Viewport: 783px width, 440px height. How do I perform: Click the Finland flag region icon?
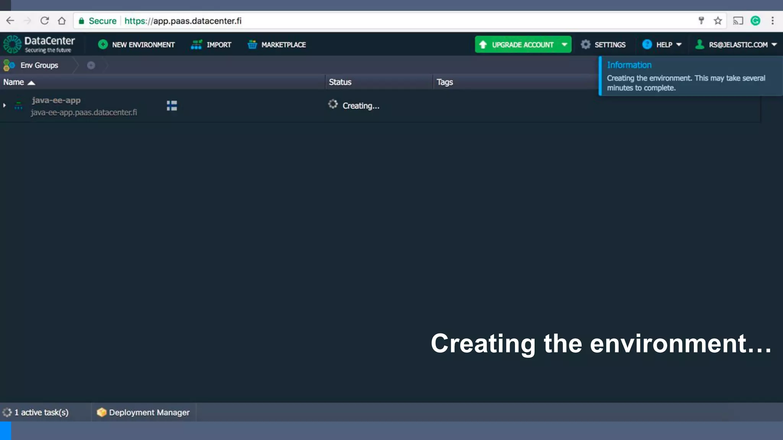click(x=172, y=105)
